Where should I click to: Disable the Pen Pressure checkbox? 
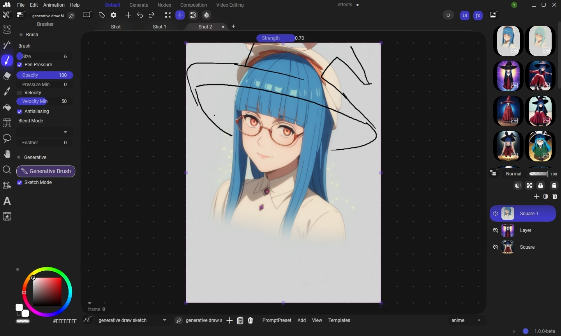point(19,65)
